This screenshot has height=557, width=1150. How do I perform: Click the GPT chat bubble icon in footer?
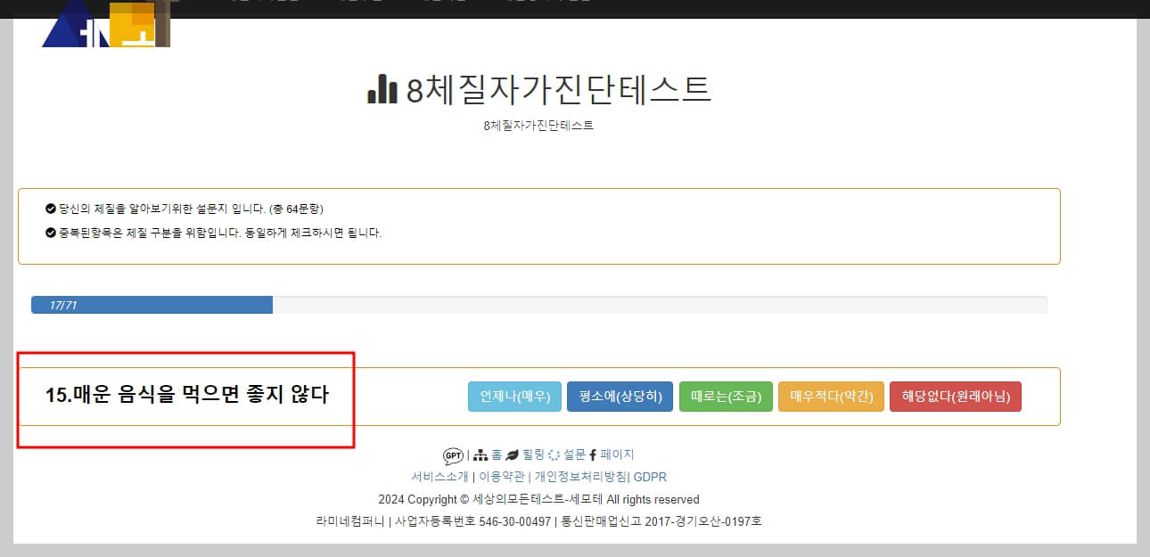(x=452, y=454)
